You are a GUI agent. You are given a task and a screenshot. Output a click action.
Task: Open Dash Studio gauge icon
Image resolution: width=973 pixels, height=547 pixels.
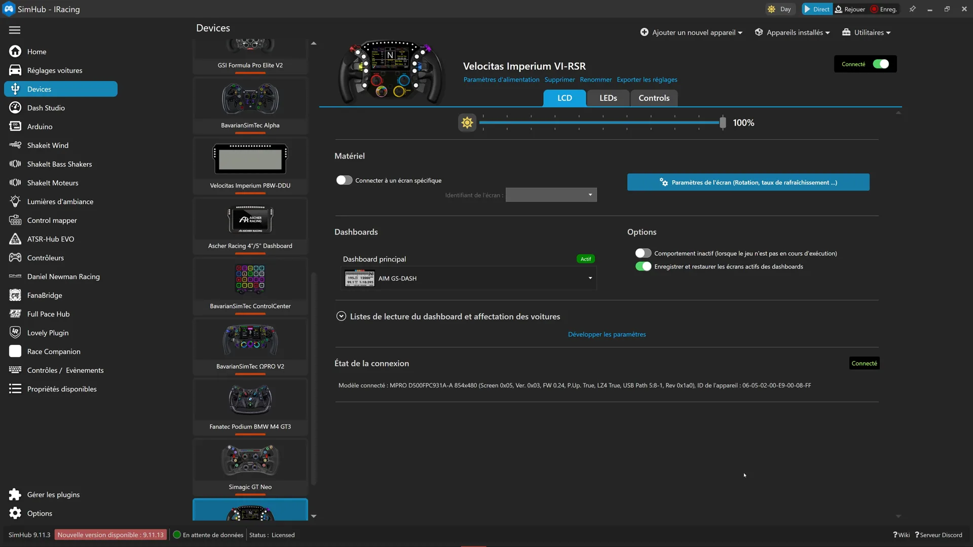click(15, 108)
